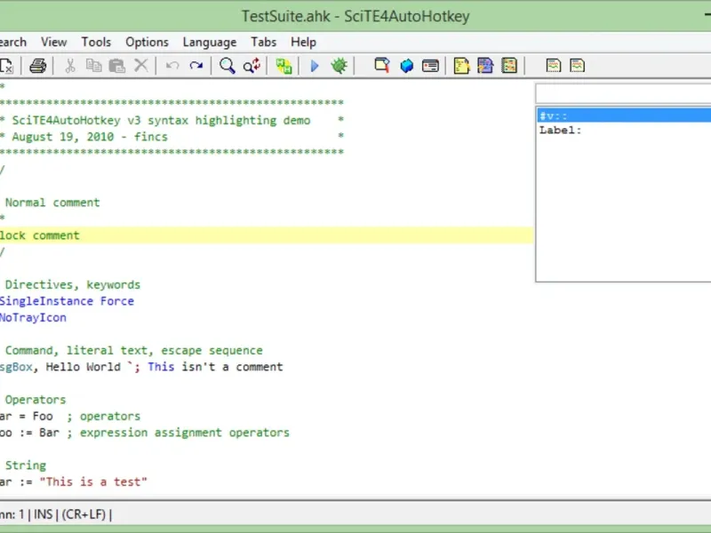The width and height of the screenshot is (711, 533).
Task: Click the 'SingleInstance Force' directive line
Action: 67,301
